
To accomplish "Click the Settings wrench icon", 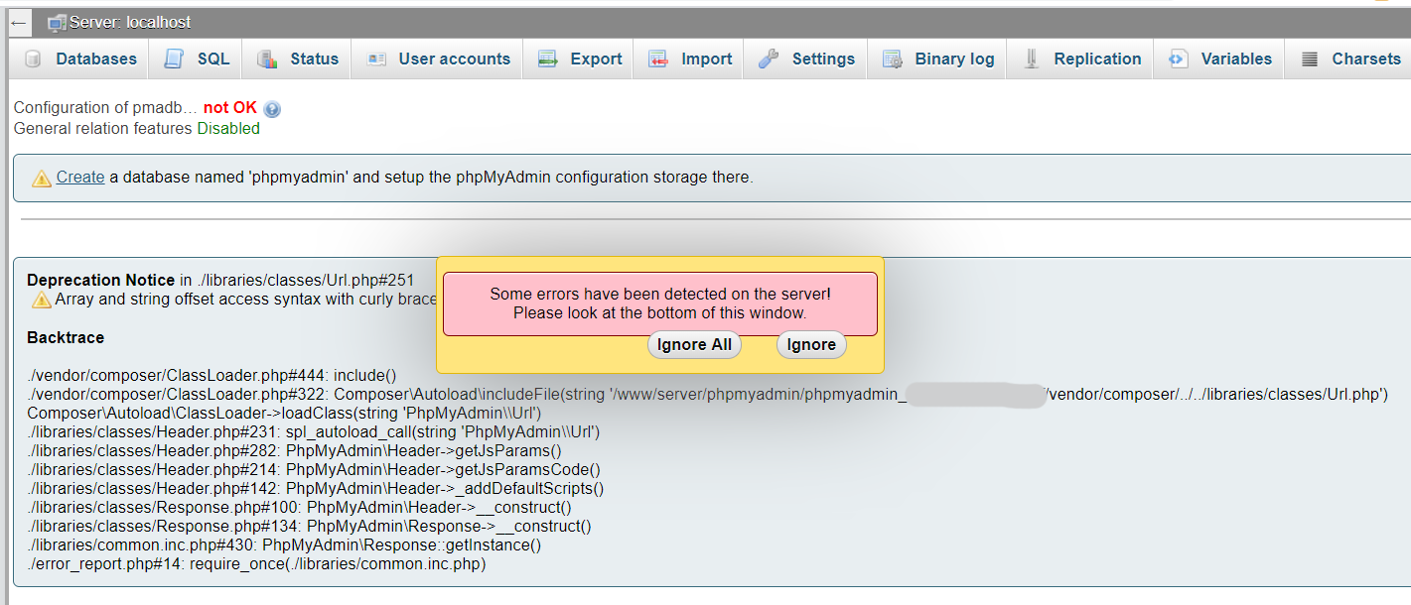I will 769,60.
